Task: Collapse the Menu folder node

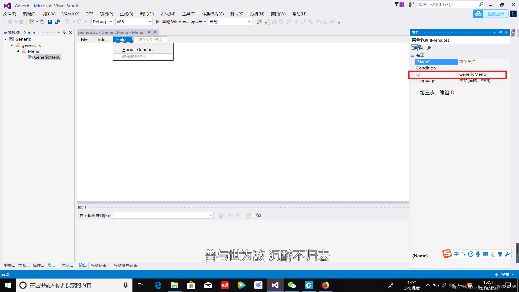Action: click(18, 51)
